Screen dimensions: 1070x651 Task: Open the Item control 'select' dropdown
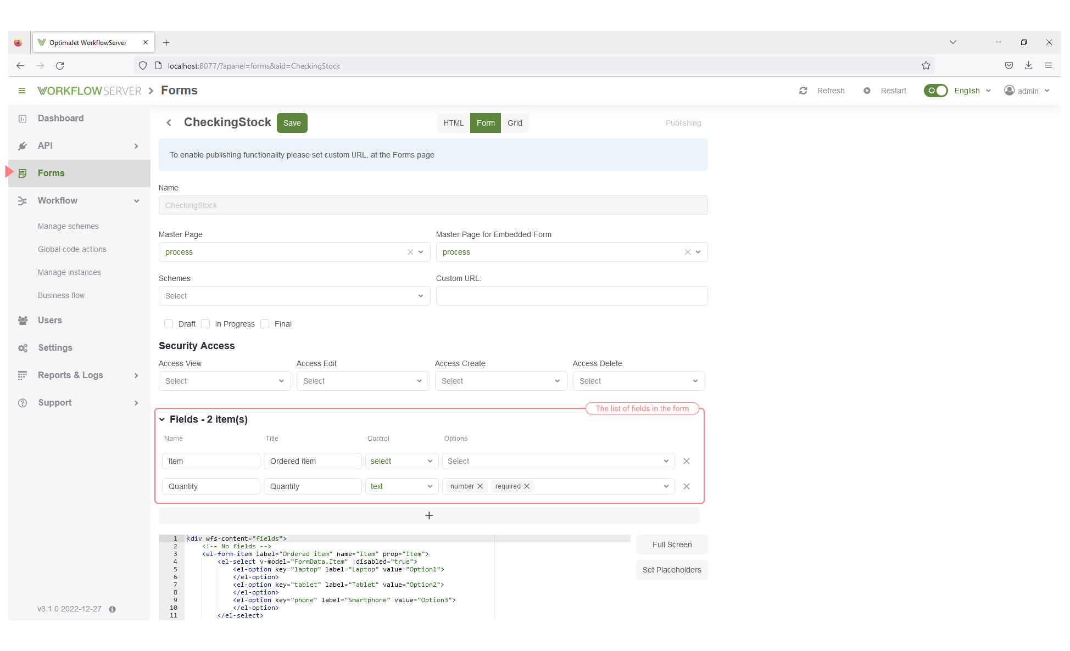[x=402, y=461]
